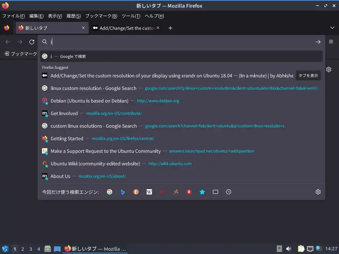
Task: Open Ubuntu Wiki suggestion
Action: [x=181, y=163]
